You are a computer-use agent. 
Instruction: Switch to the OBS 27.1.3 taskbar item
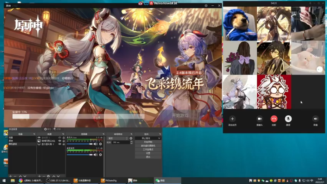pyautogui.click(x=58, y=181)
